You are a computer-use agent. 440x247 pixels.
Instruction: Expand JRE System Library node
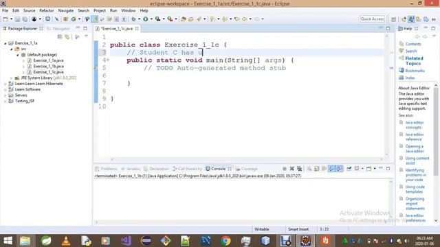tap(11, 78)
